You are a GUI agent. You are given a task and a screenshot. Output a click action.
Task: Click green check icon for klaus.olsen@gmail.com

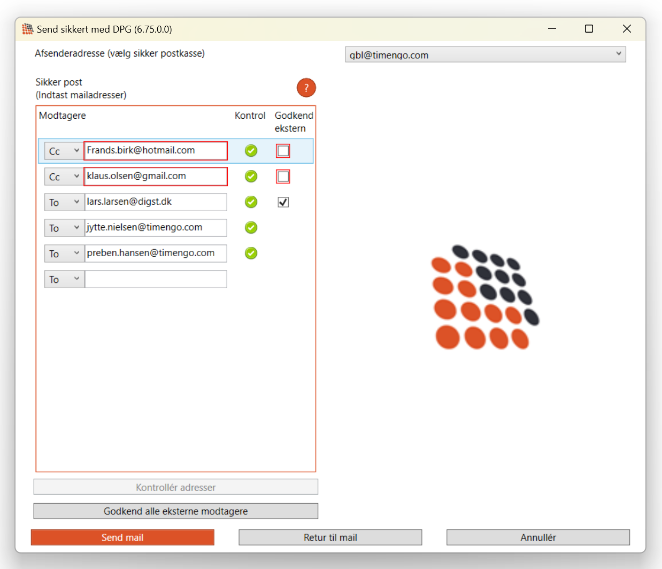pyautogui.click(x=251, y=176)
